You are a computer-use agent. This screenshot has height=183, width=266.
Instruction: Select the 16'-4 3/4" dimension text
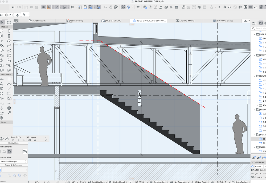click(x=140, y=98)
